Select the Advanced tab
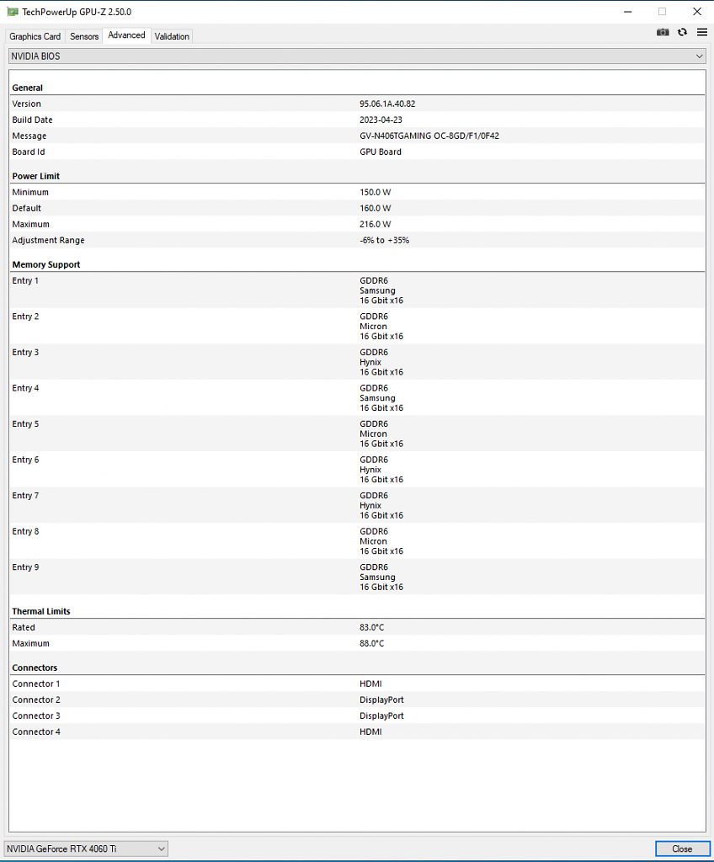The width and height of the screenshot is (714, 862). pos(126,35)
